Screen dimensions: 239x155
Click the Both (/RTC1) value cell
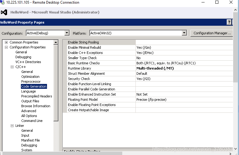click(x=184, y=63)
